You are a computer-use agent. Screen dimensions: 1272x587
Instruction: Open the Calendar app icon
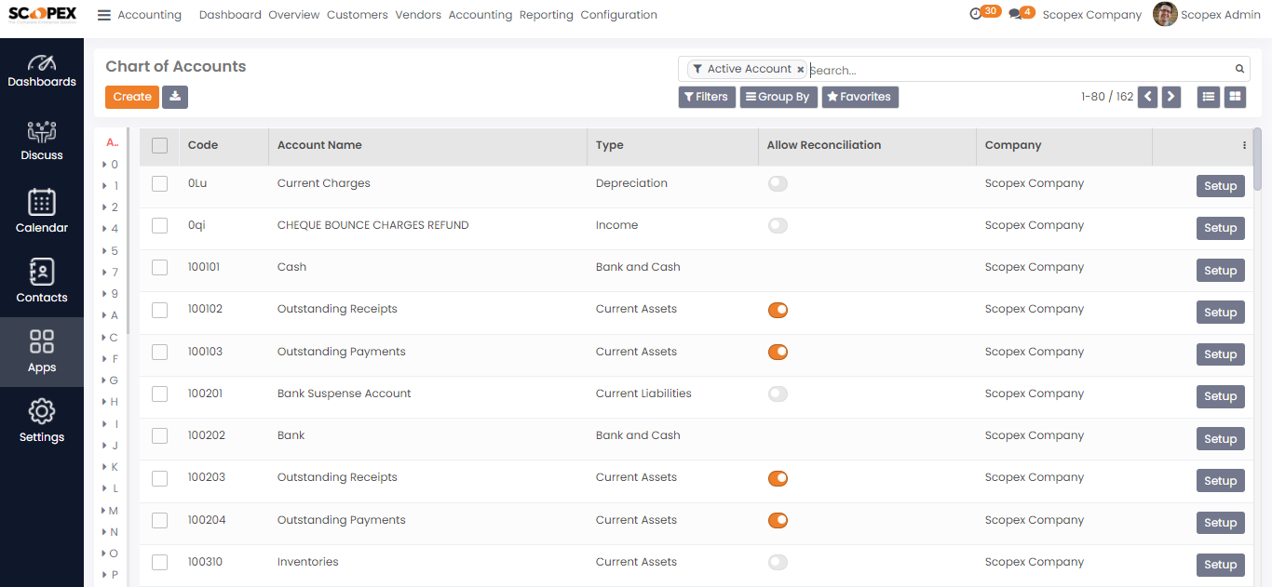[x=42, y=210]
